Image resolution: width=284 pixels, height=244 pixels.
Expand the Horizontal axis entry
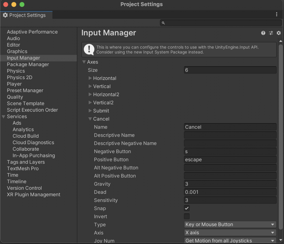[x=90, y=78]
